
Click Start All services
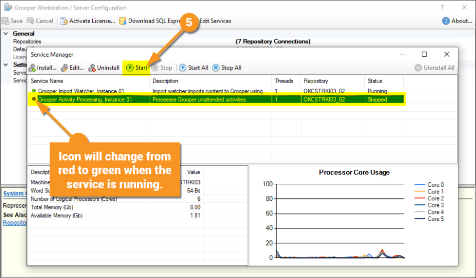194,68
